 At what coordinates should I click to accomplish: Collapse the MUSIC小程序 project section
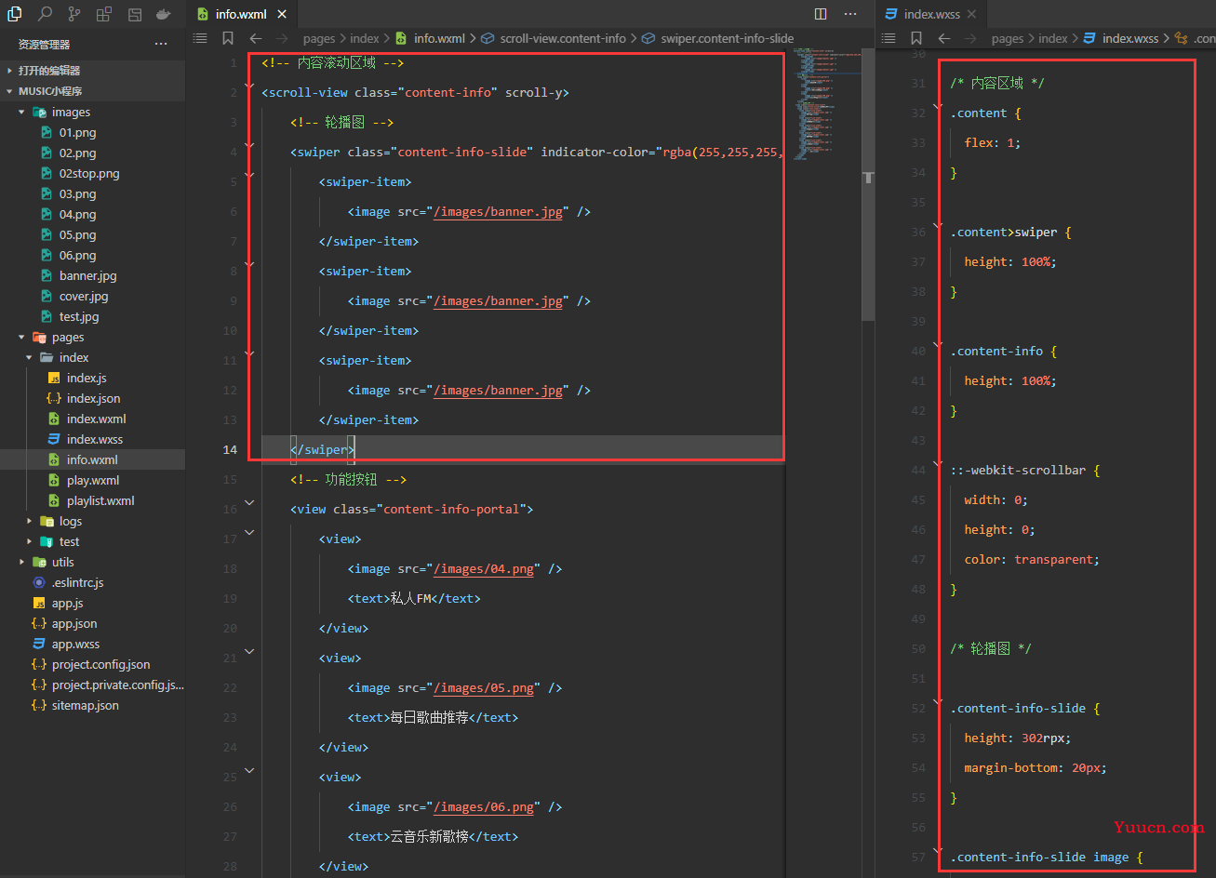click(10, 91)
